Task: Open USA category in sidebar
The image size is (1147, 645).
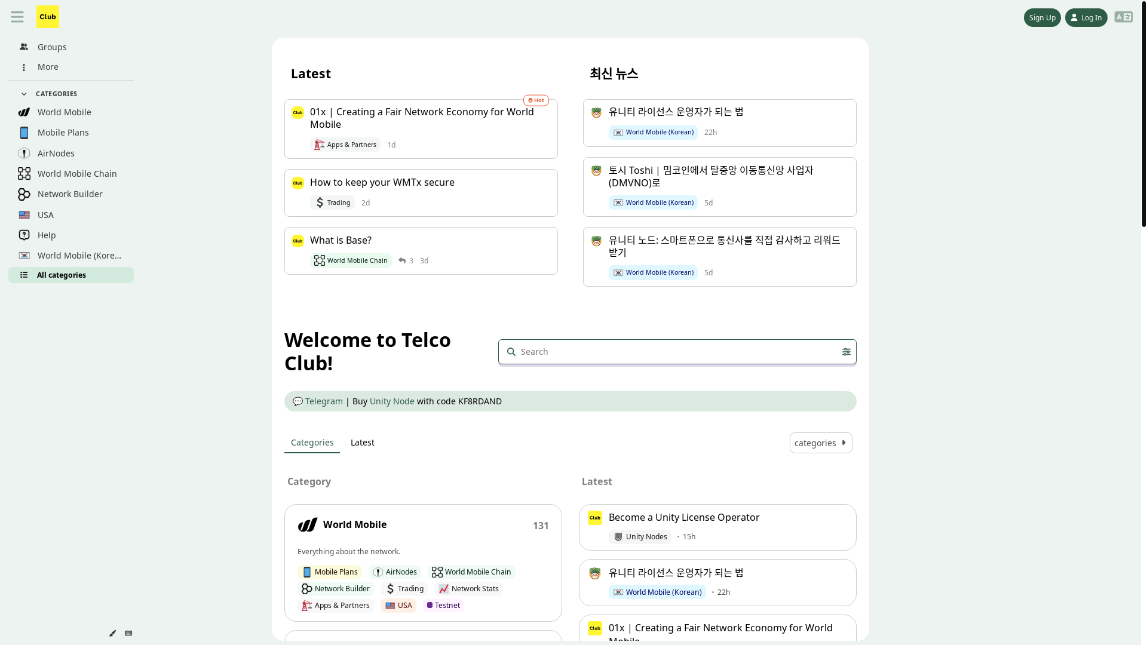Action: [71, 215]
